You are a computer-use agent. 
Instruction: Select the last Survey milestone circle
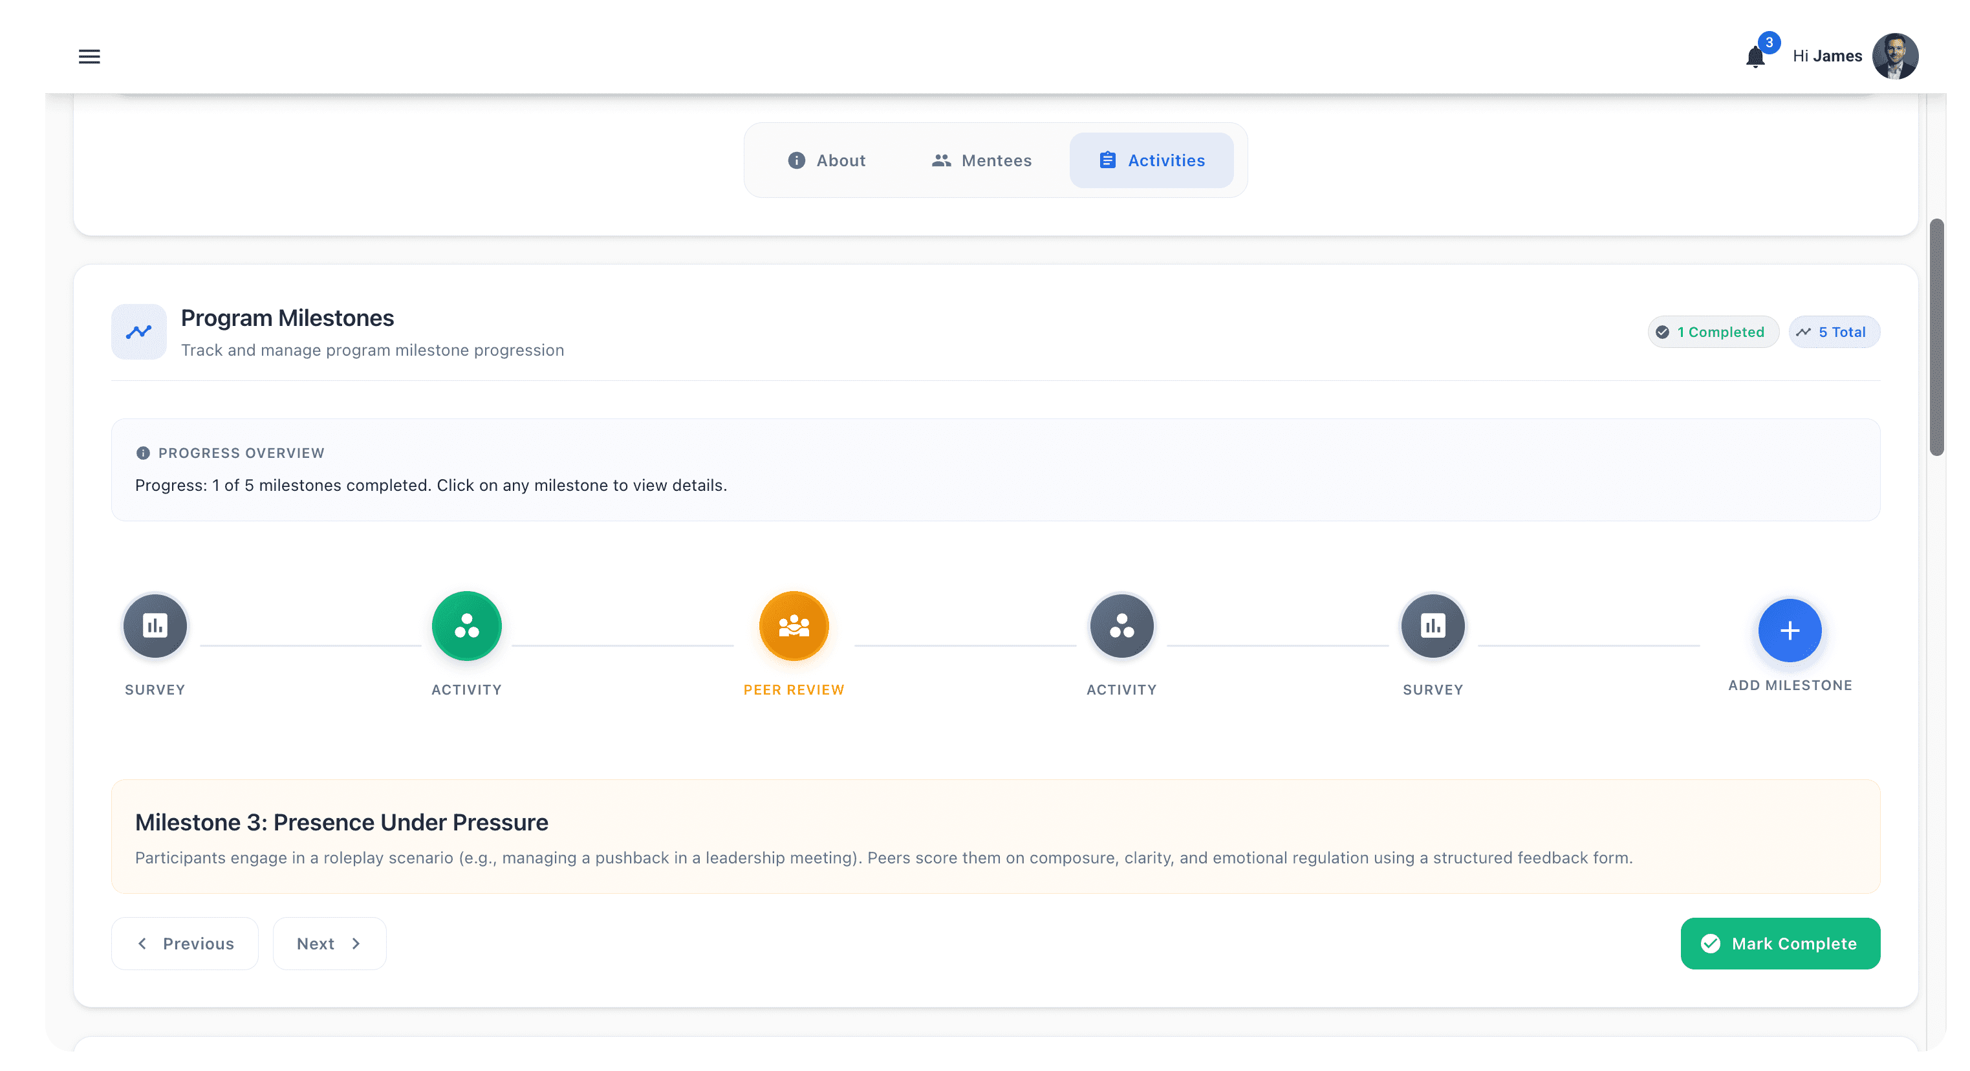[1433, 626]
